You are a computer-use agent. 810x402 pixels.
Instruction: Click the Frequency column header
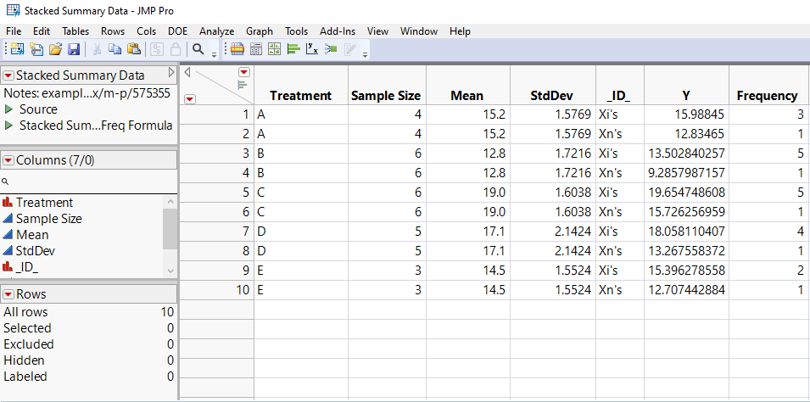(x=767, y=96)
